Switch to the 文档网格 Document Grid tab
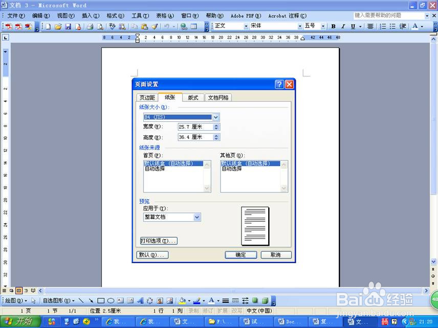438x328 pixels. pyautogui.click(x=218, y=98)
